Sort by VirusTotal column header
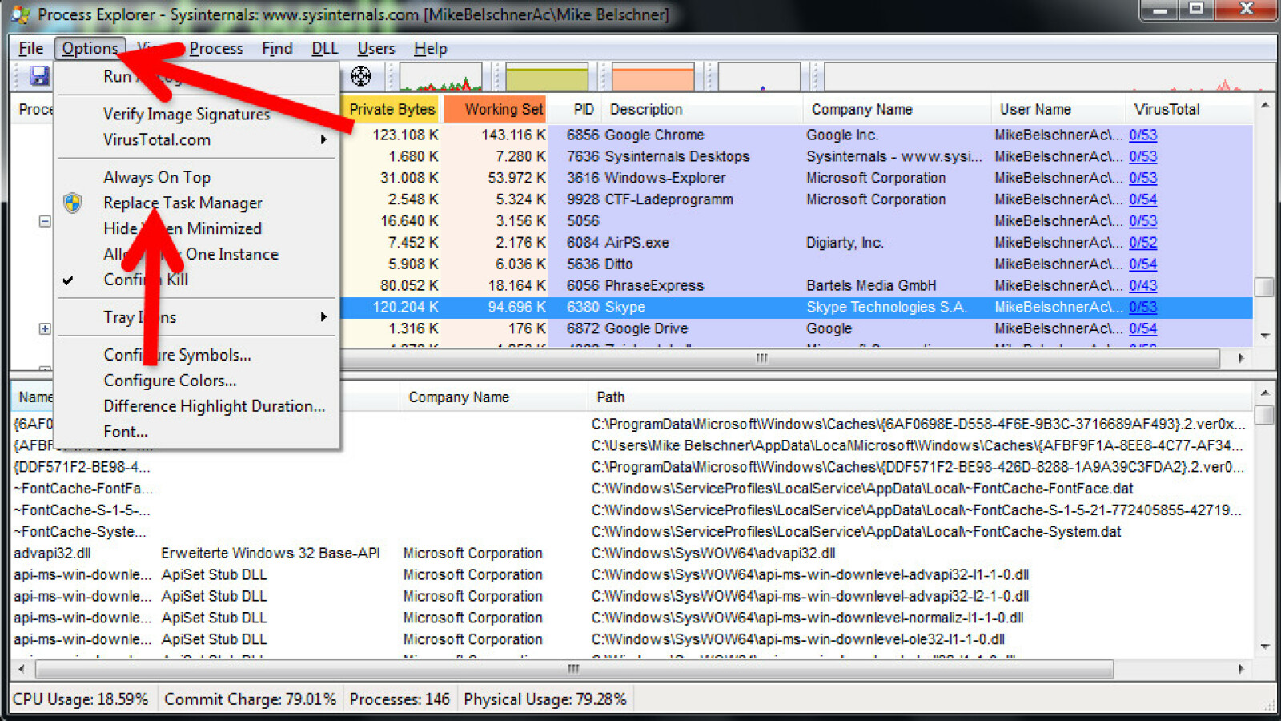The height and width of the screenshot is (721, 1281). tap(1189, 109)
